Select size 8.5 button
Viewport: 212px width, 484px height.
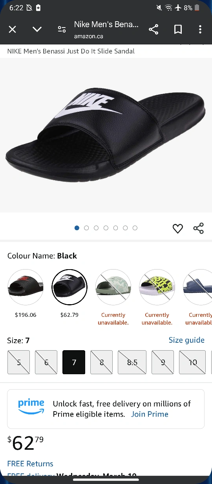click(x=132, y=362)
